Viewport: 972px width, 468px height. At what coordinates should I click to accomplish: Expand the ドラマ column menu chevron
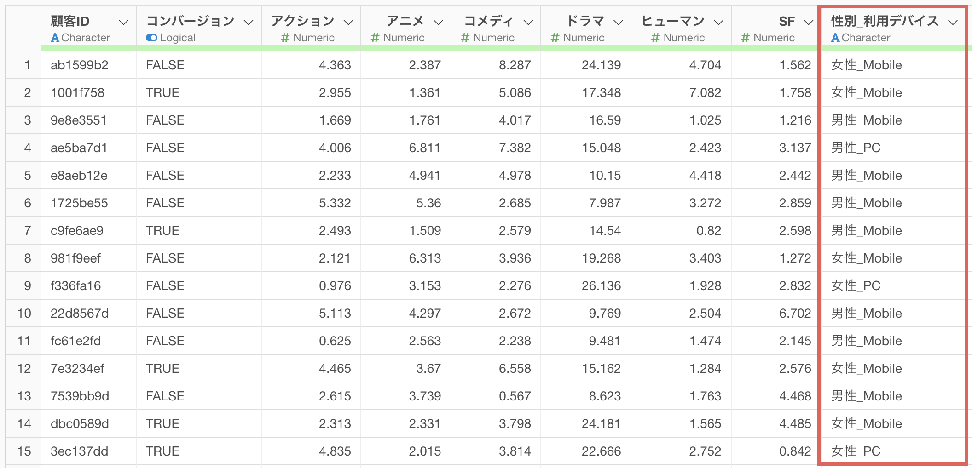[619, 22]
